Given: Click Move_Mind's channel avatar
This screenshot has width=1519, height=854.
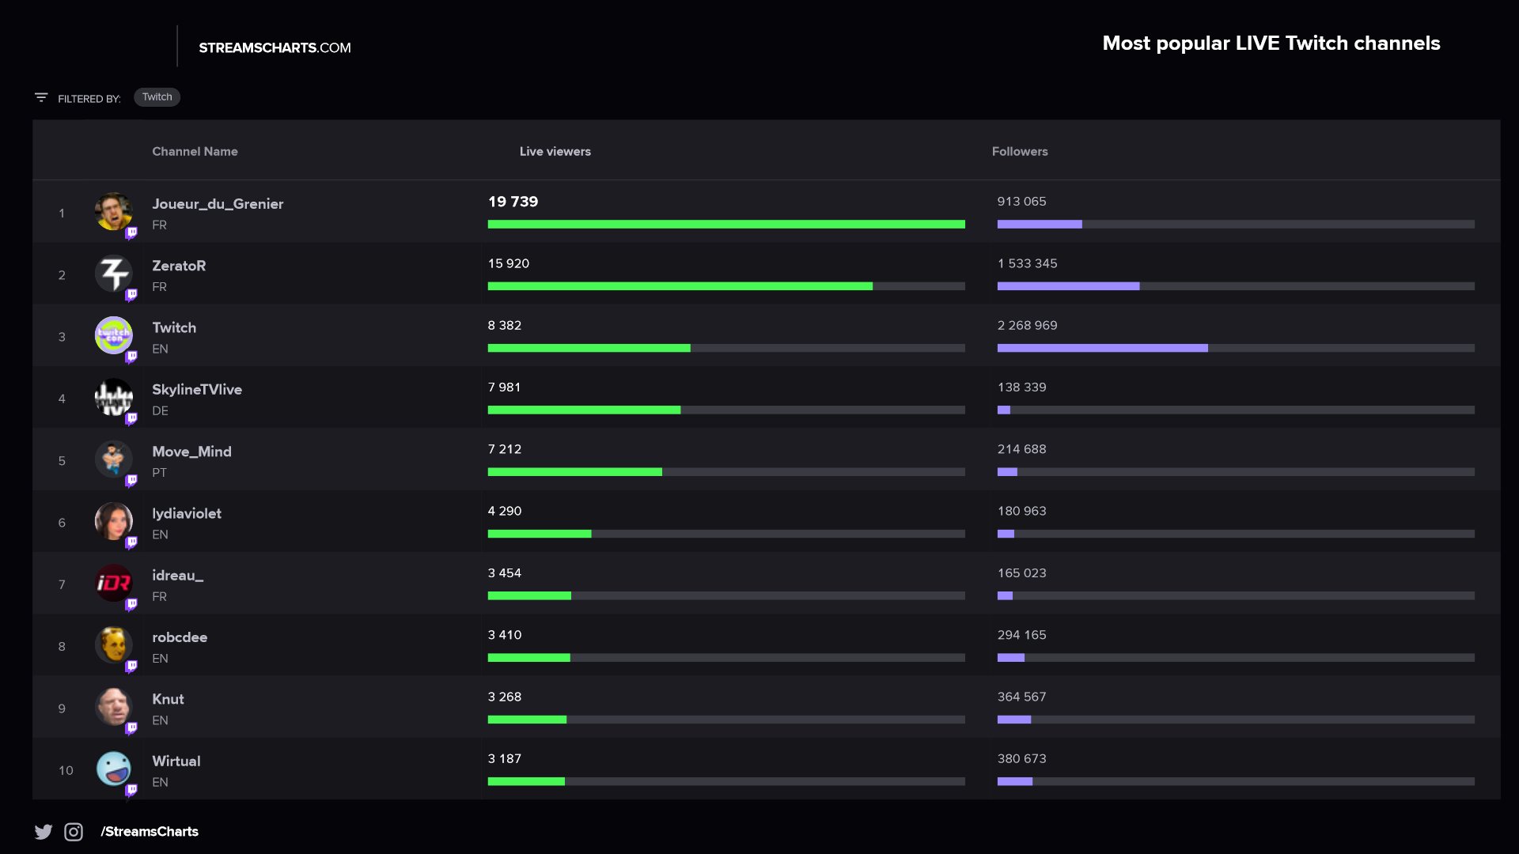Looking at the screenshot, I should pos(113,459).
